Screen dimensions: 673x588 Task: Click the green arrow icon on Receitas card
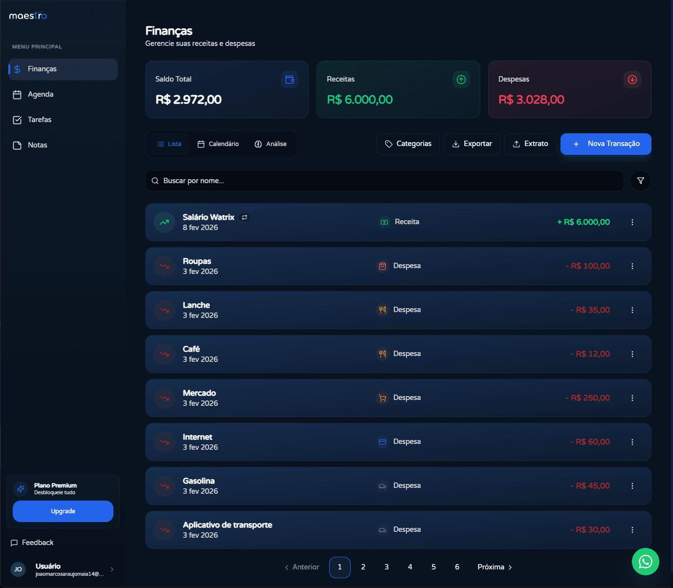(x=461, y=79)
